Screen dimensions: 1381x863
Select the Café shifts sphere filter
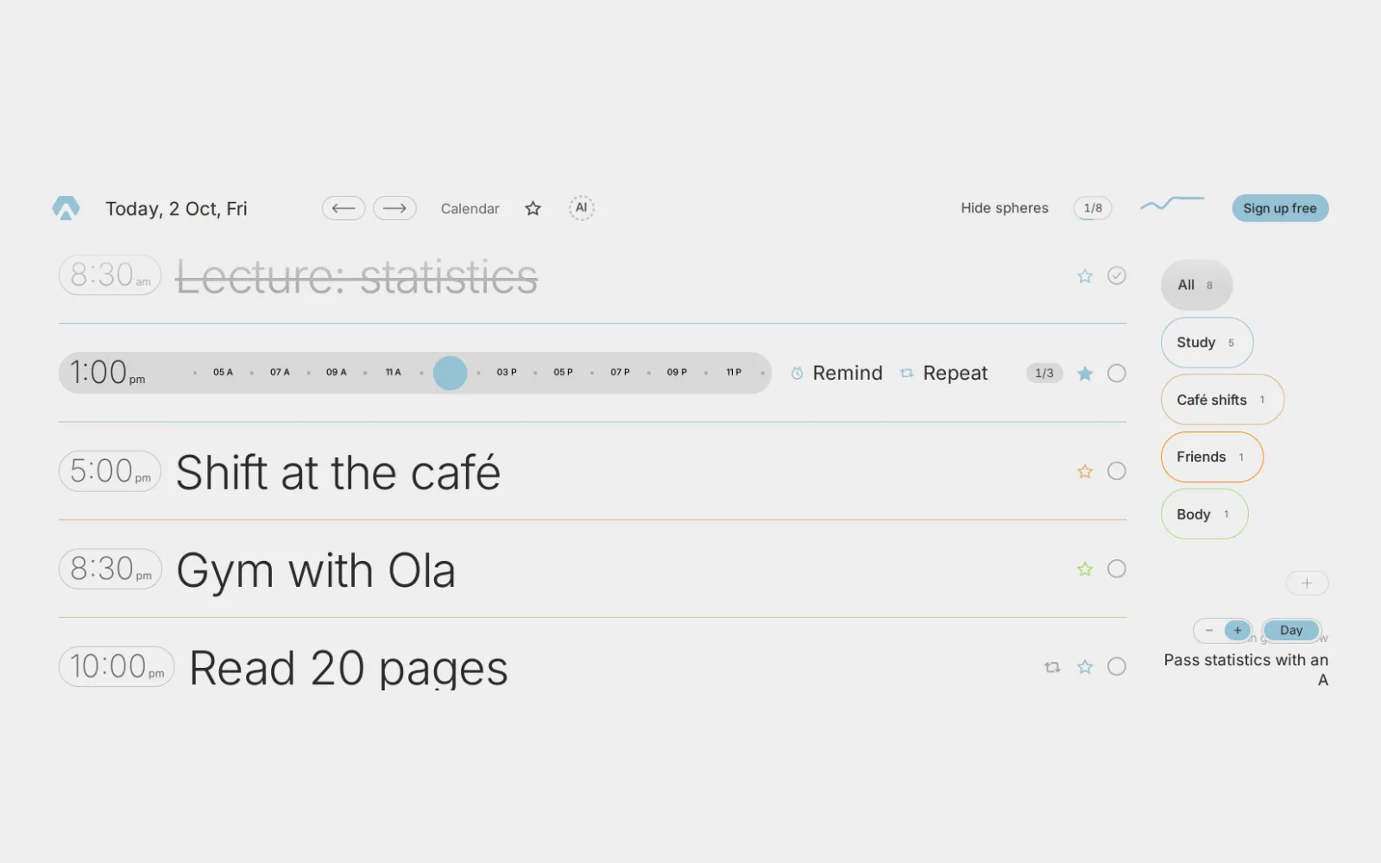(1222, 400)
